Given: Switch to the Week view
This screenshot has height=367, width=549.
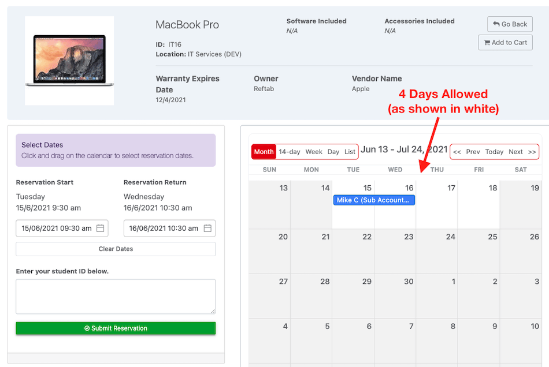Looking at the screenshot, I should pyautogui.click(x=314, y=151).
